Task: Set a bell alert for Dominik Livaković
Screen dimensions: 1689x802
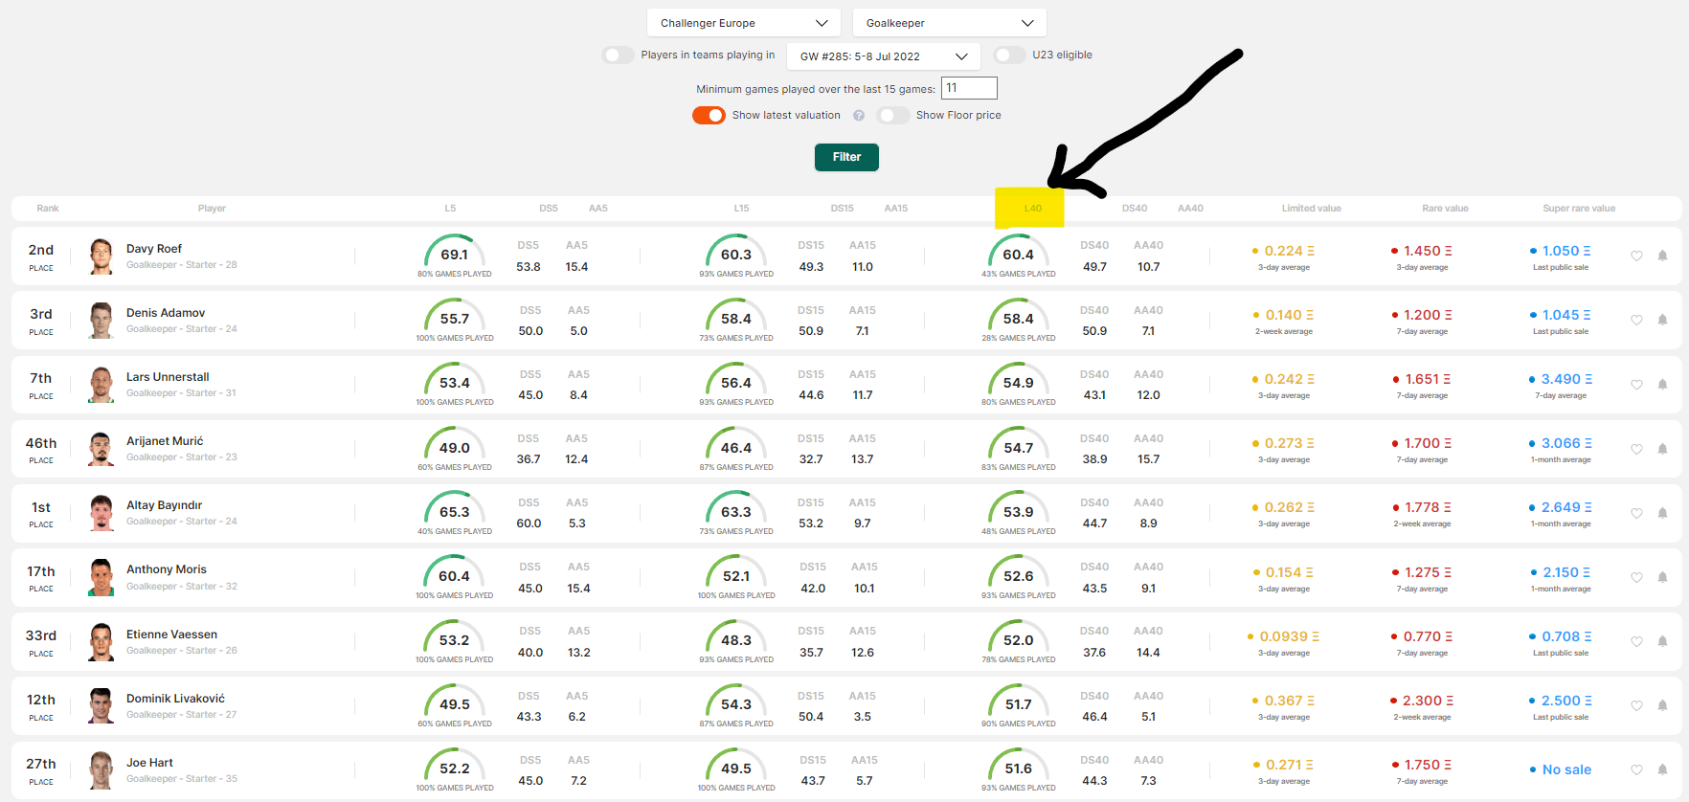Action: coord(1662,705)
